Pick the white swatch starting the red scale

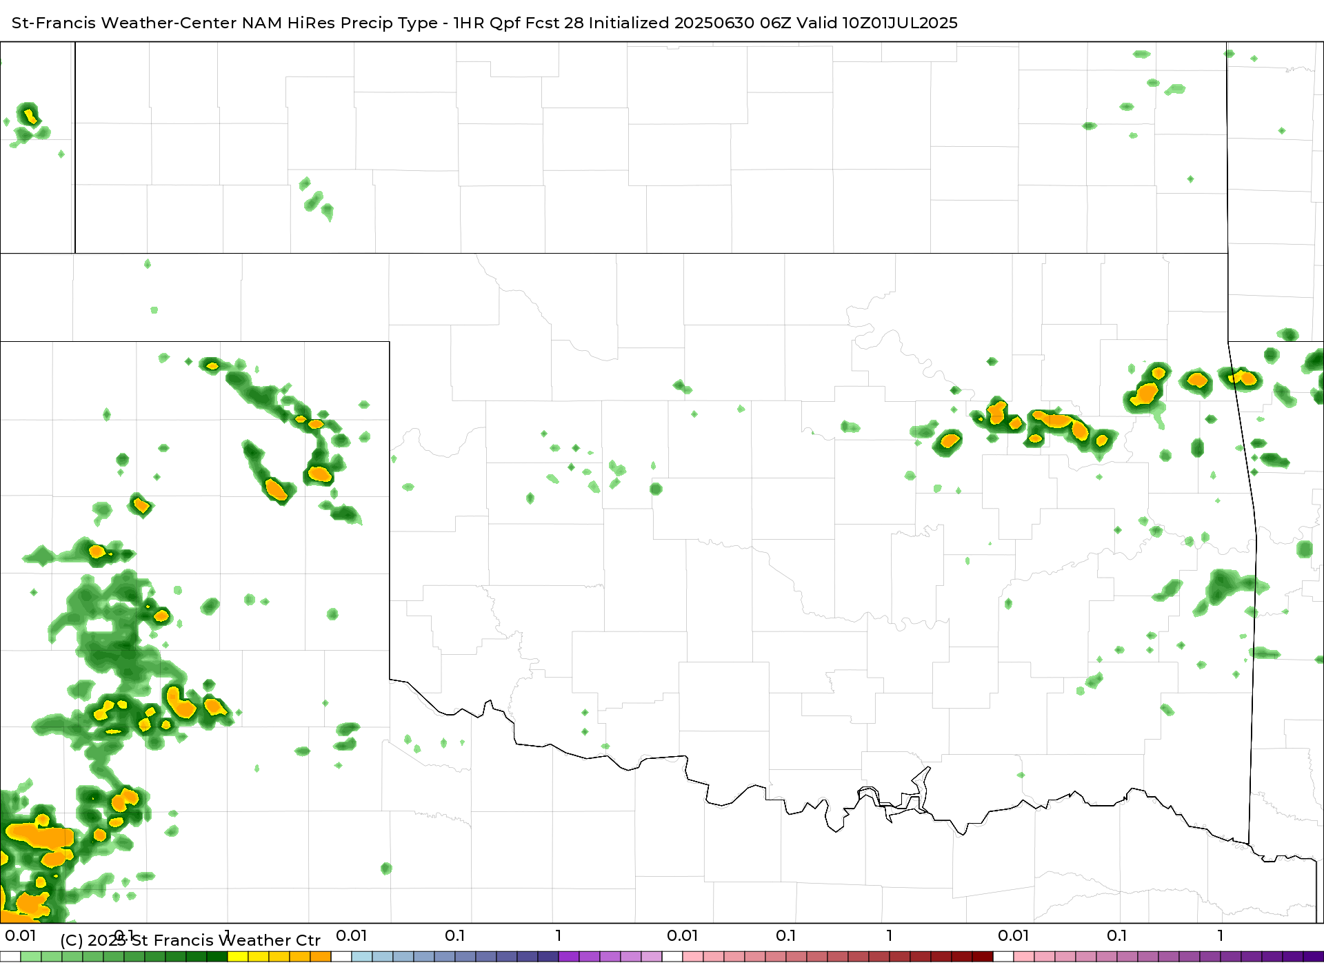[672, 957]
